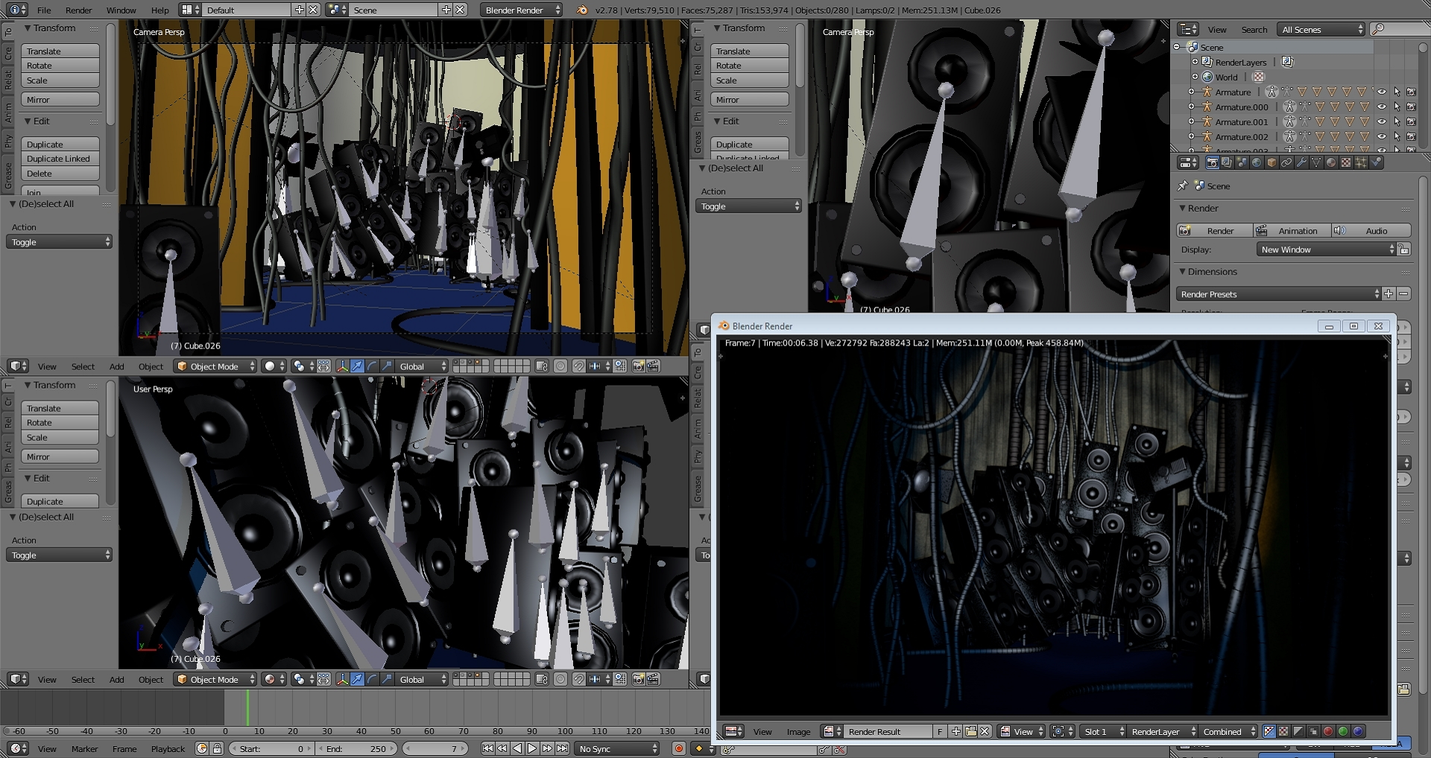Screen dimensions: 1431x758
Task: Open the Playback menu in timeline
Action: tap(168, 748)
